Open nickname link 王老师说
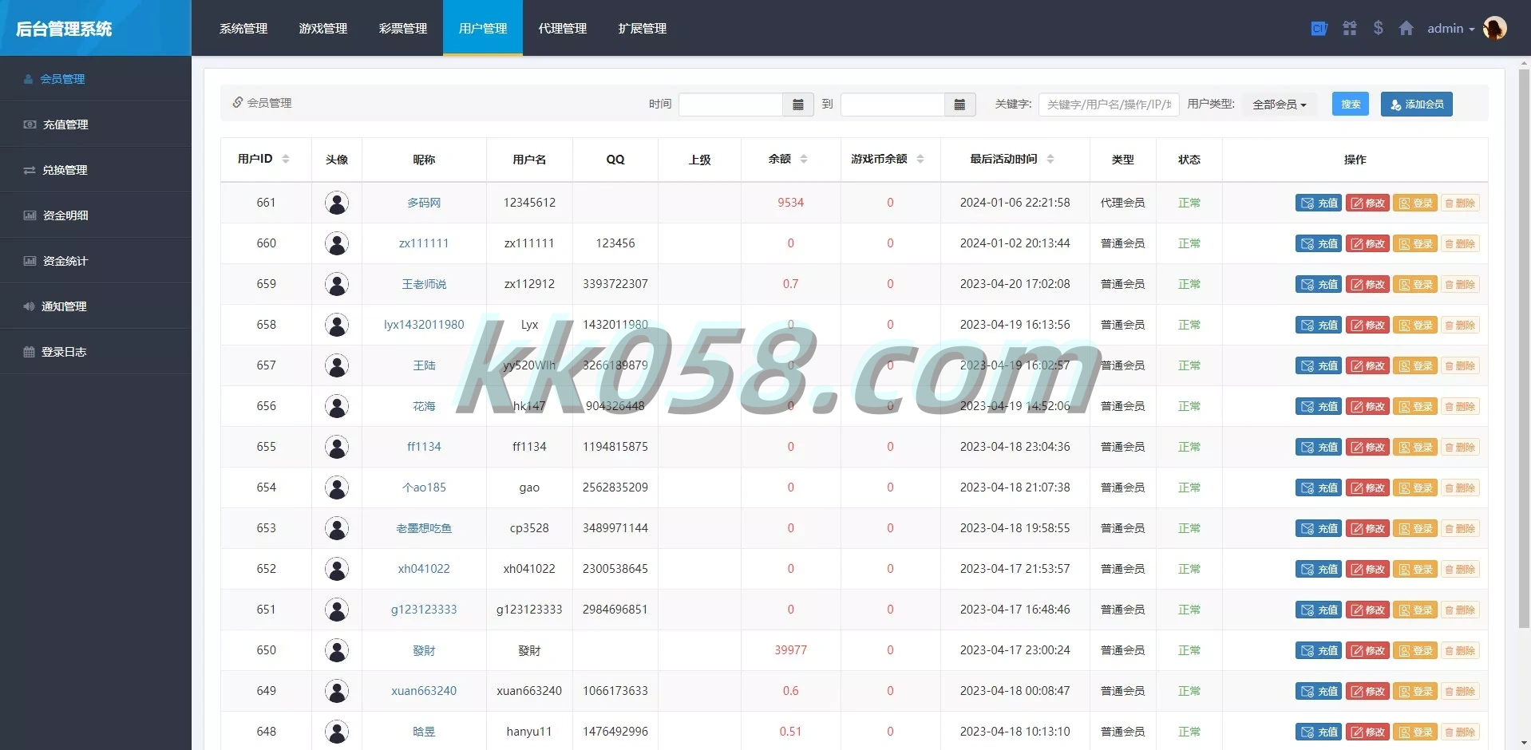This screenshot has height=750, width=1531. pyautogui.click(x=424, y=284)
